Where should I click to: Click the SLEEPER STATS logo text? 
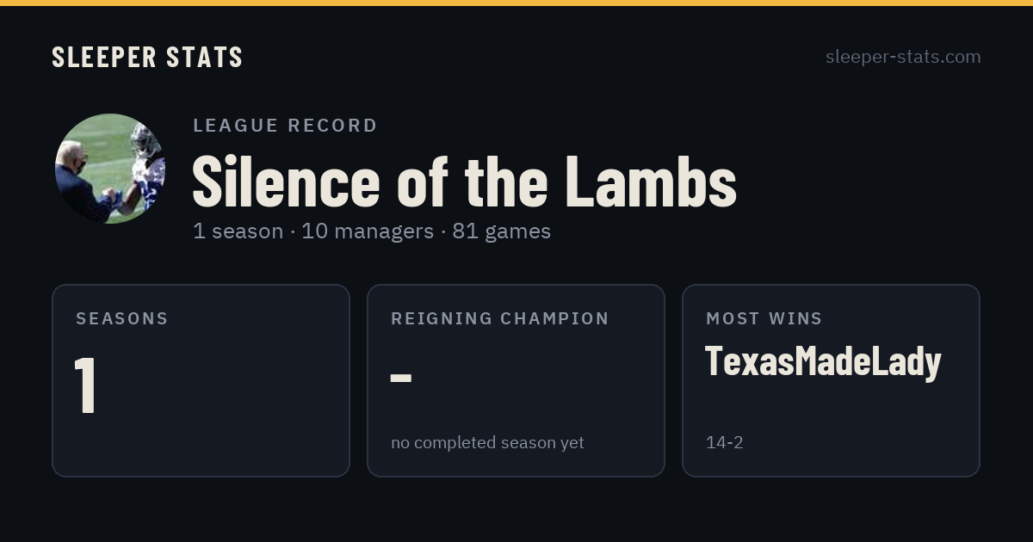point(147,57)
